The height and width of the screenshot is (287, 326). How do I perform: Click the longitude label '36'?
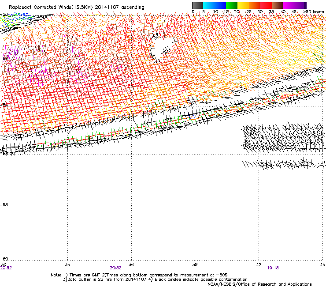click(131, 264)
